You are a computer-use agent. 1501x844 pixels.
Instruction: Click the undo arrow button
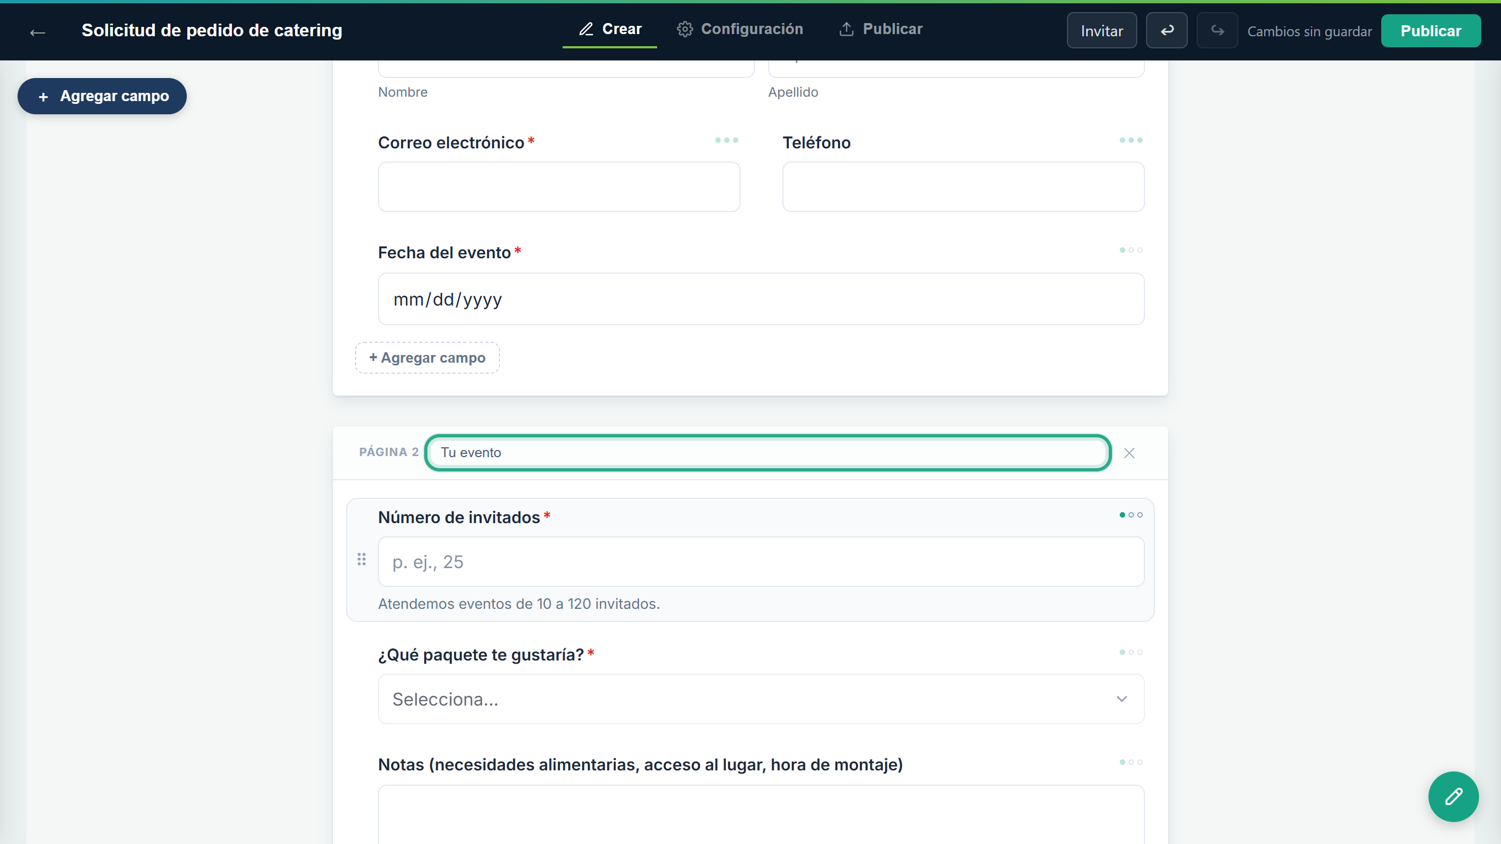point(1166,30)
